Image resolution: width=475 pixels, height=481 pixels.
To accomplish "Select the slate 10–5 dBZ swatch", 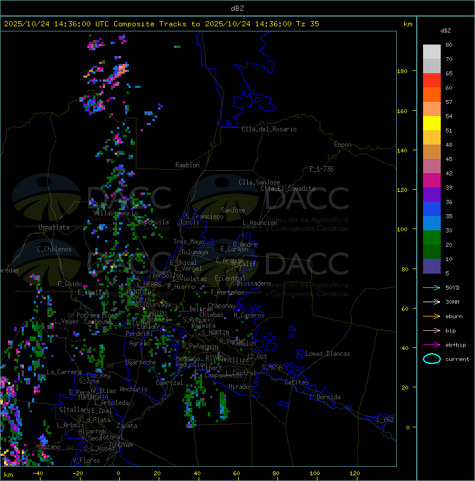I will point(432,266).
